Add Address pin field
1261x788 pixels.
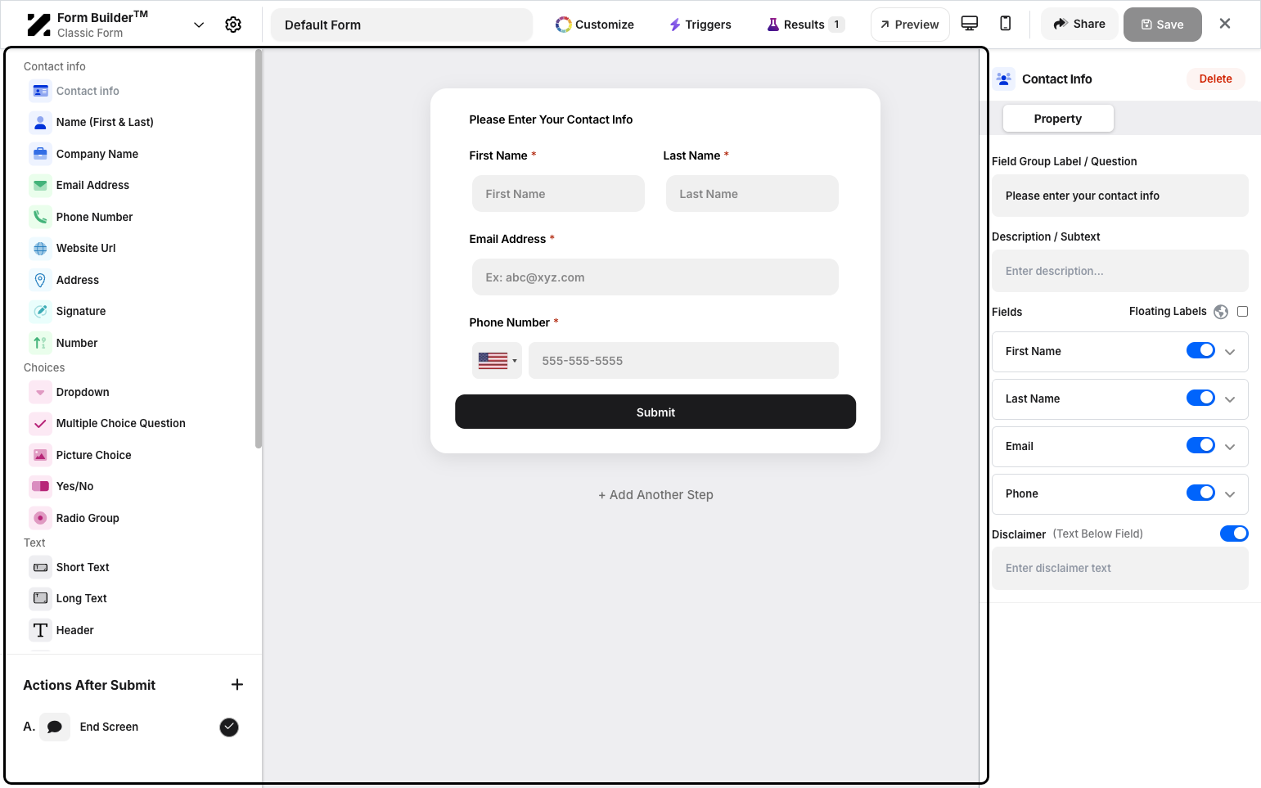(40, 280)
